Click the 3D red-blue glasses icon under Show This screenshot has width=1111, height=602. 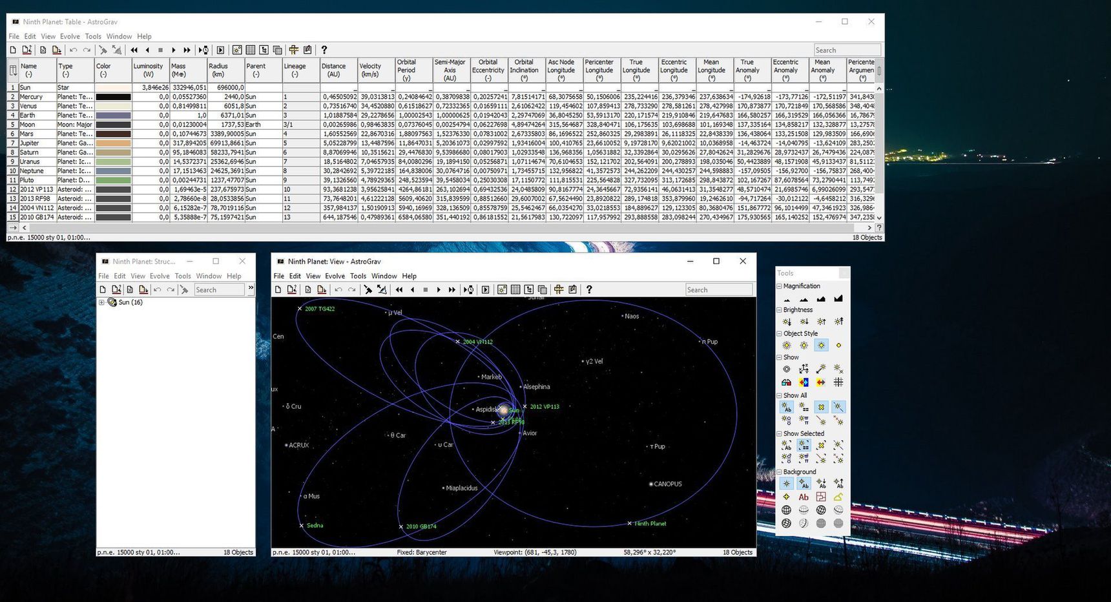pyautogui.click(x=787, y=382)
